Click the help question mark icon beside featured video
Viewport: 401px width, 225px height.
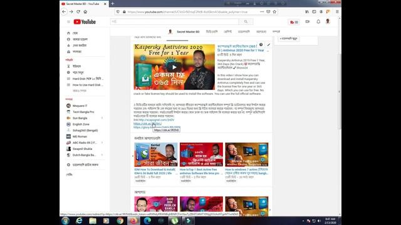(261, 44)
